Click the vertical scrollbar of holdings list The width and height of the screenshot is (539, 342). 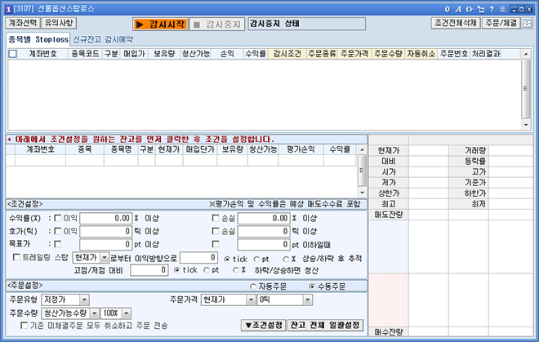point(363,170)
